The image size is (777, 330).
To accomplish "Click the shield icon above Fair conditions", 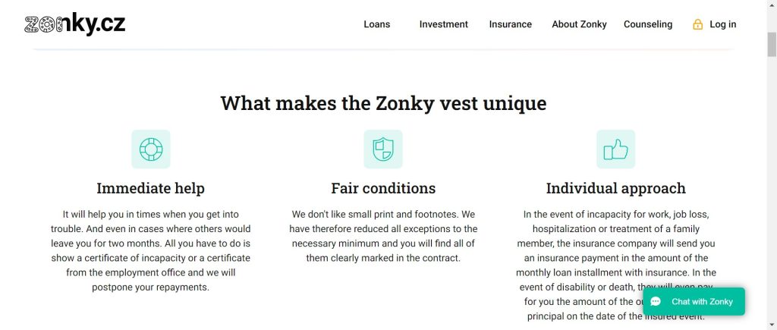I will tap(383, 149).
